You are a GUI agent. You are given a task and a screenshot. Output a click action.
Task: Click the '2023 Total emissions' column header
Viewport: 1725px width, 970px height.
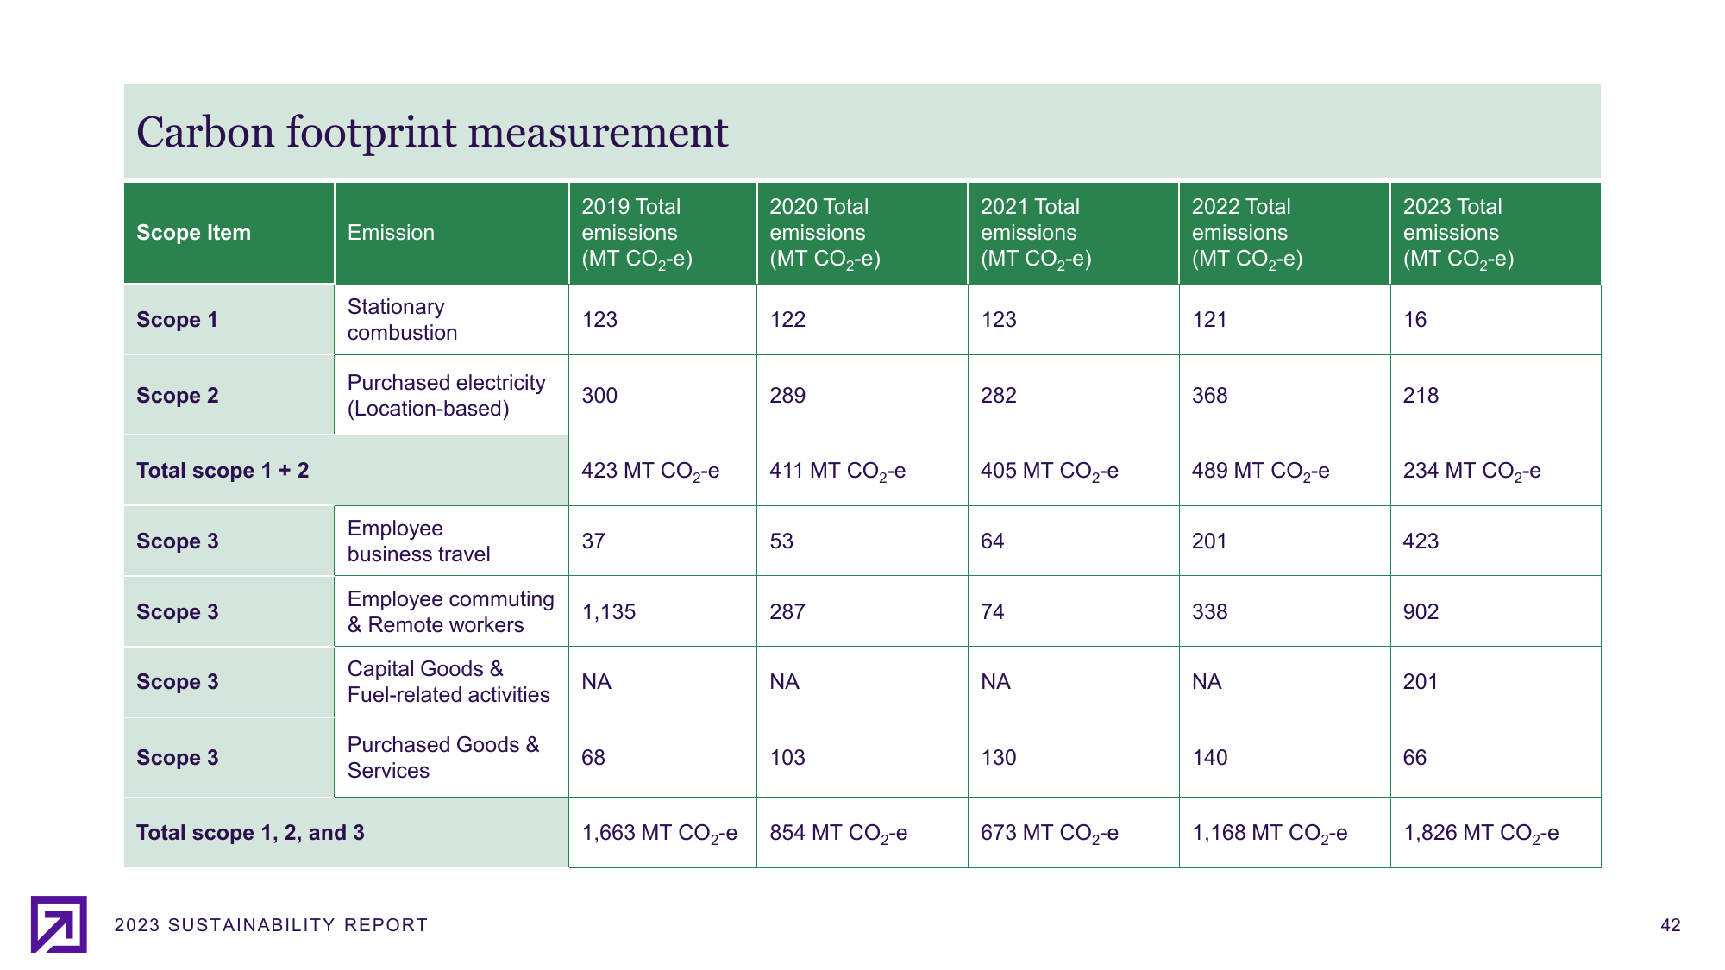coord(1496,233)
